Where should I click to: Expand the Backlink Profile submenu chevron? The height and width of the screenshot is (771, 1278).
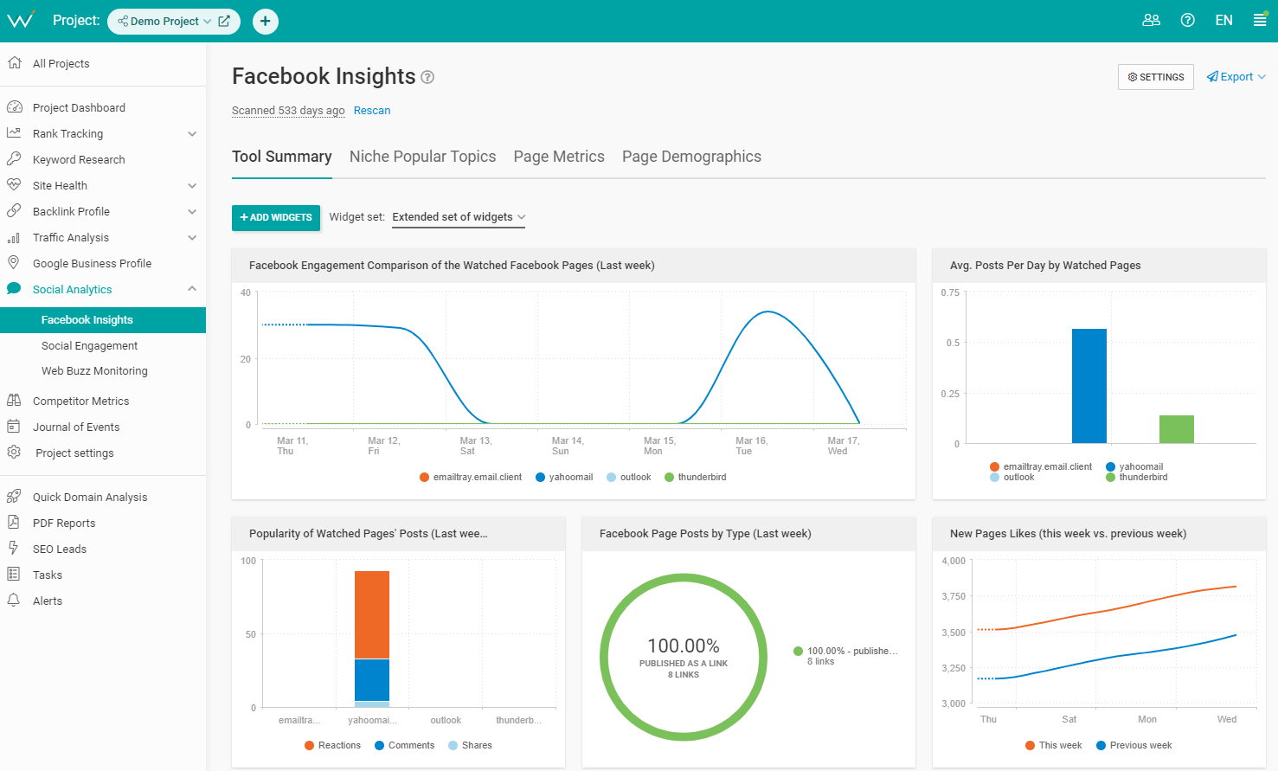[x=192, y=211]
